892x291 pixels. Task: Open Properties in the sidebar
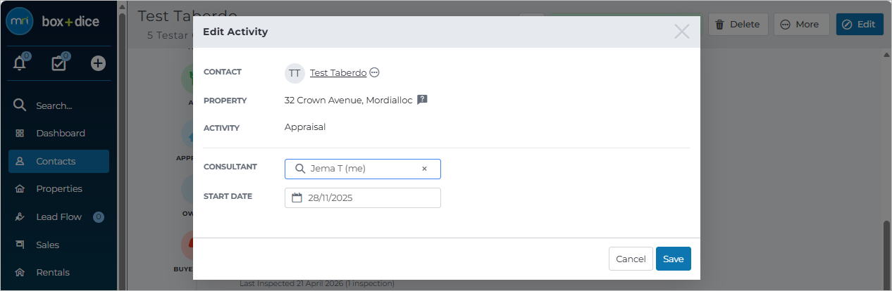click(59, 188)
